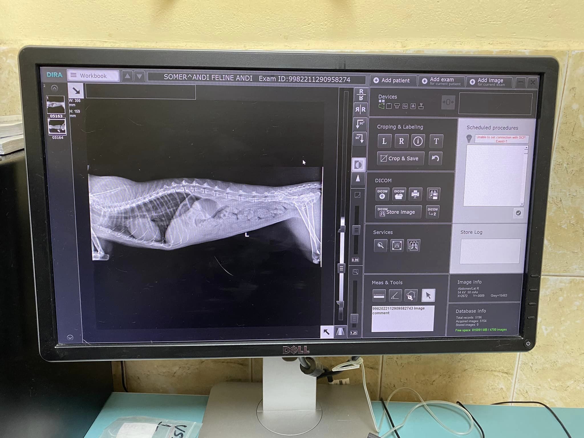Click the zero calibration button in Devices
This screenshot has height=438, width=584.
pyautogui.click(x=448, y=102)
